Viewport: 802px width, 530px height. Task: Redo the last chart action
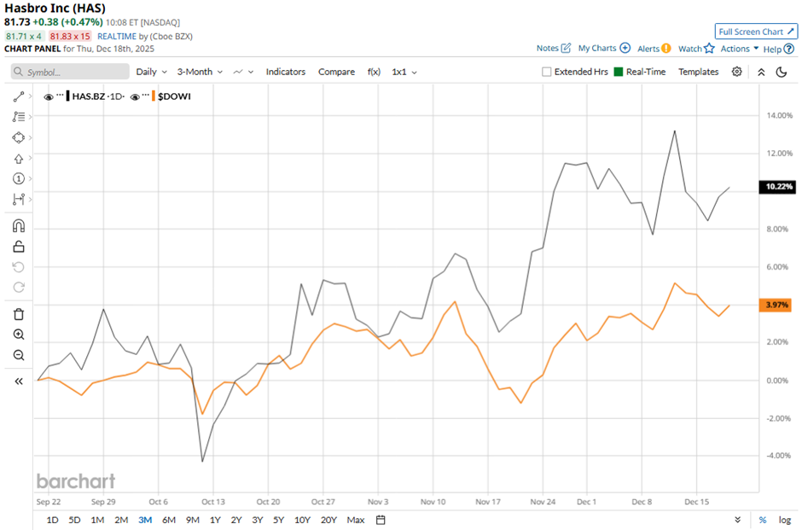19,288
